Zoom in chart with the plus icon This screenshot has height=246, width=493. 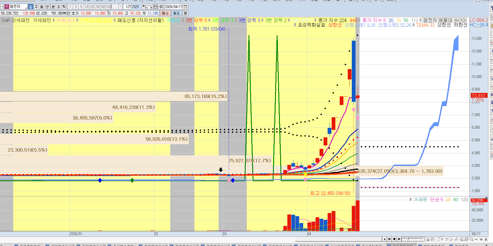(x=481, y=239)
